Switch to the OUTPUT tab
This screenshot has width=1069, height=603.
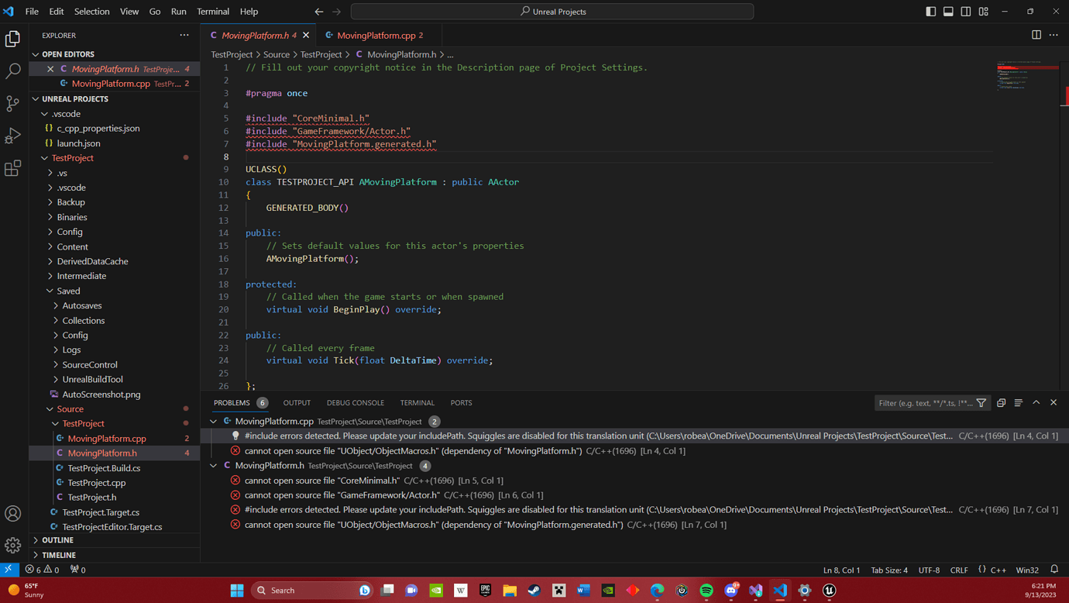tap(297, 402)
